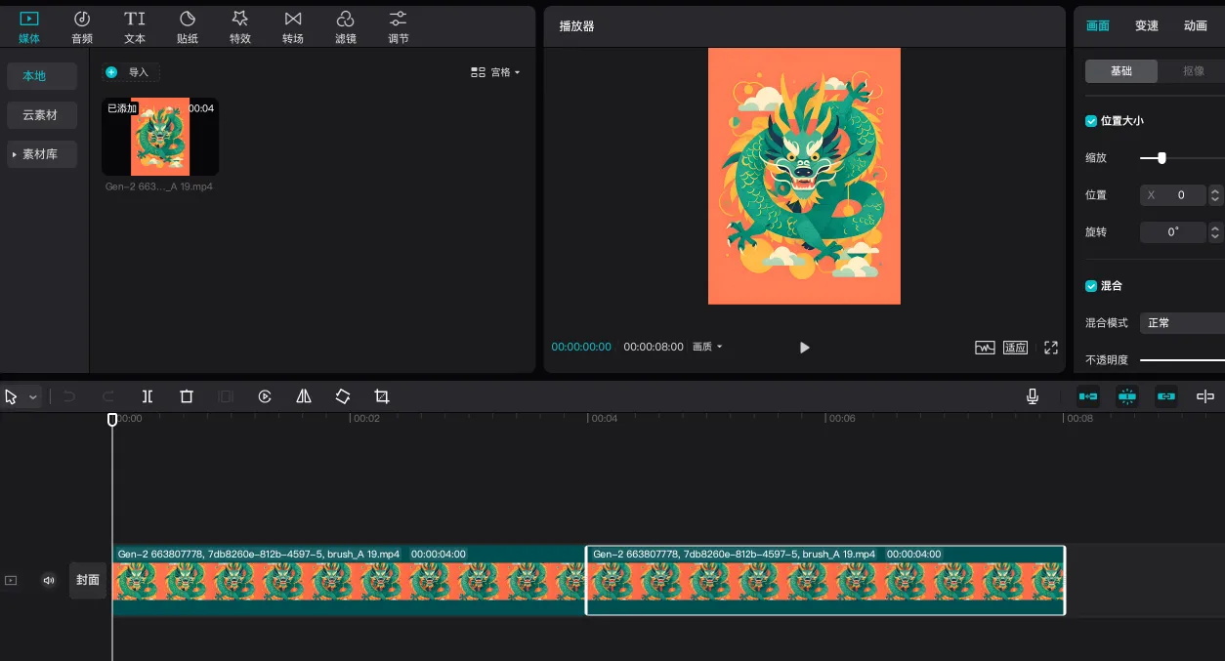Click the split clip tool icon
The height and width of the screenshot is (661, 1225).
coord(148,396)
